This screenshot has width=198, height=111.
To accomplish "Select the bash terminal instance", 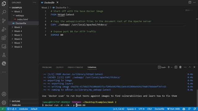I will click(x=162, y=67).
